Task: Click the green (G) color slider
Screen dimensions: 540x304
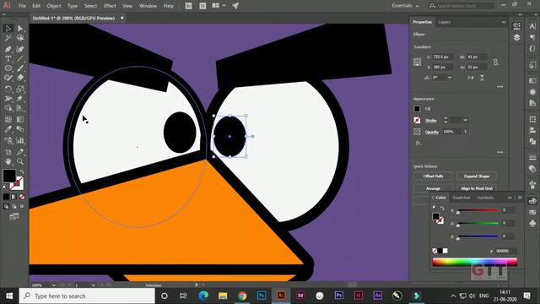Action: pos(478,223)
